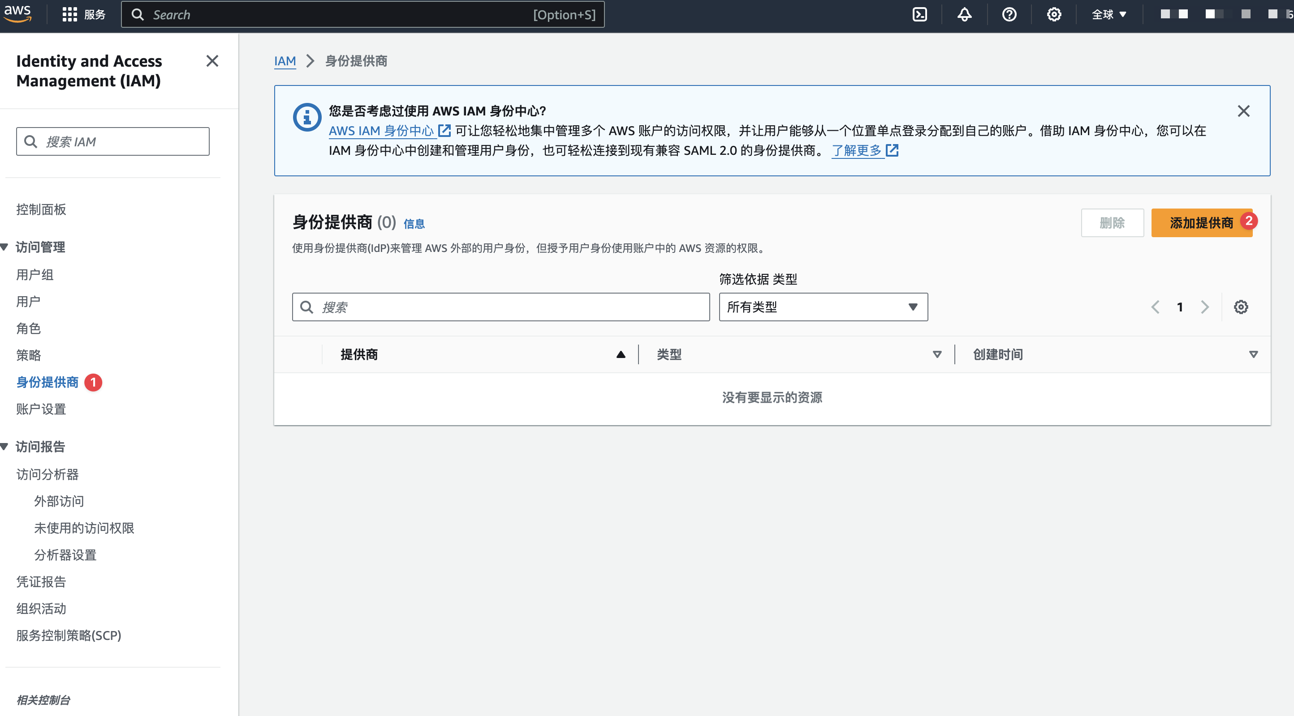Click the 信息 link next to heading

(x=414, y=224)
